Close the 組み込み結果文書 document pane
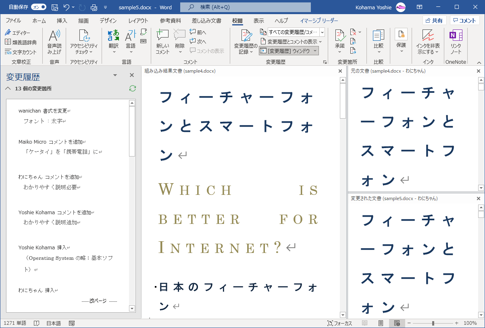 (x=340, y=71)
